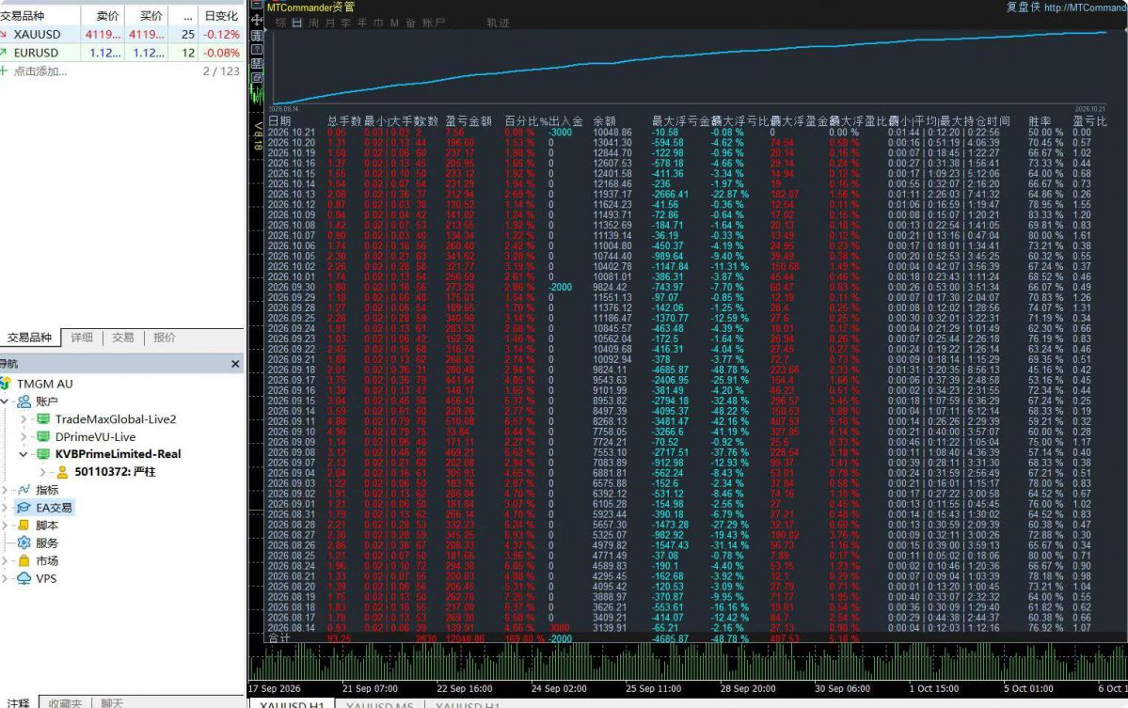
Task: Click the four-arrow move icon on chart sidebar
Action: (256, 20)
